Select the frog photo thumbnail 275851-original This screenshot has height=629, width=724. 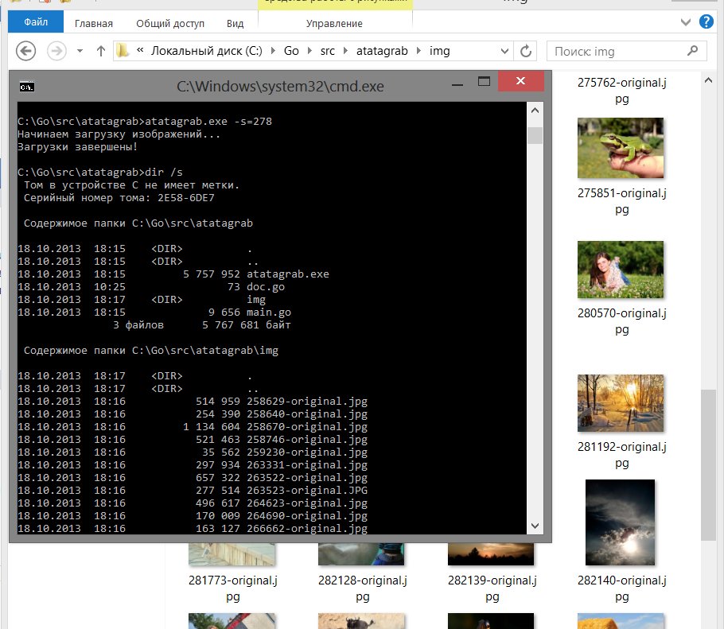(x=621, y=148)
